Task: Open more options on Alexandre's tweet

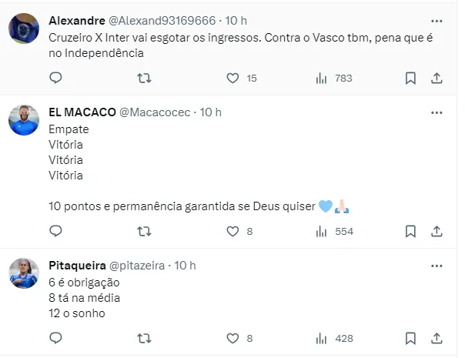Action: point(437,21)
